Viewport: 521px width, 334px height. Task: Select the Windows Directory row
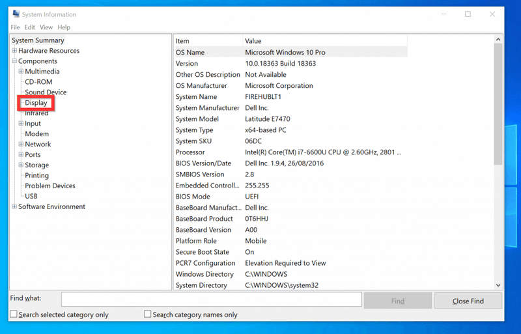point(290,274)
